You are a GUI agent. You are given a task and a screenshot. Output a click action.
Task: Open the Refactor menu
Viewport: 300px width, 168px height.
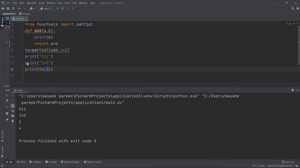coord(51,3)
